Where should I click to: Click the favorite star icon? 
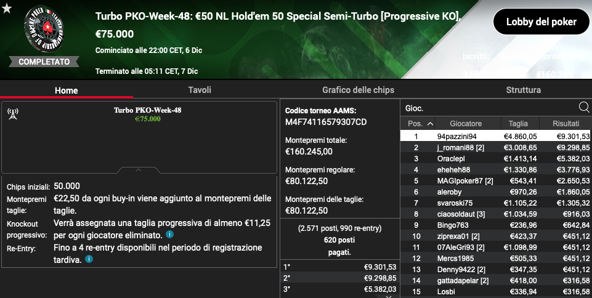pyautogui.click(x=7, y=8)
